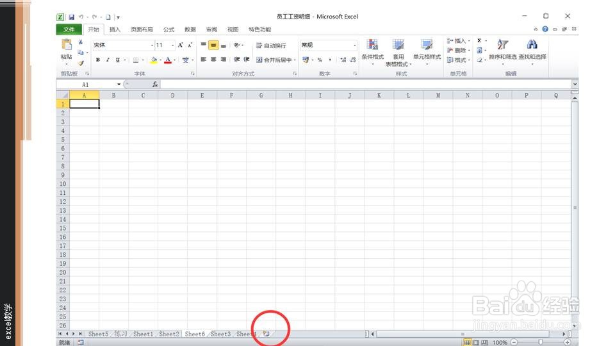The height and width of the screenshot is (346, 615).
Task: Toggle italic formatting
Action: coord(108,60)
